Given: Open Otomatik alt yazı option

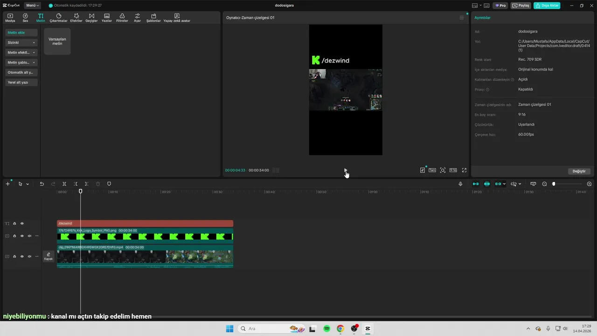Looking at the screenshot, I should tap(21, 72).
